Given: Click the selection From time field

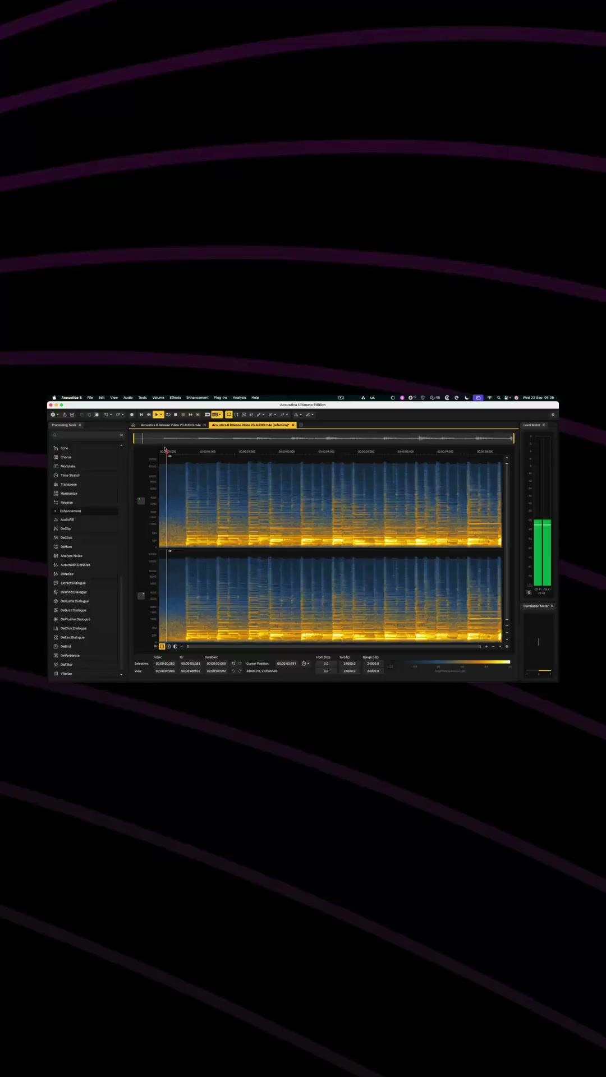Looking at the screenshot, I should coord(165,664).
